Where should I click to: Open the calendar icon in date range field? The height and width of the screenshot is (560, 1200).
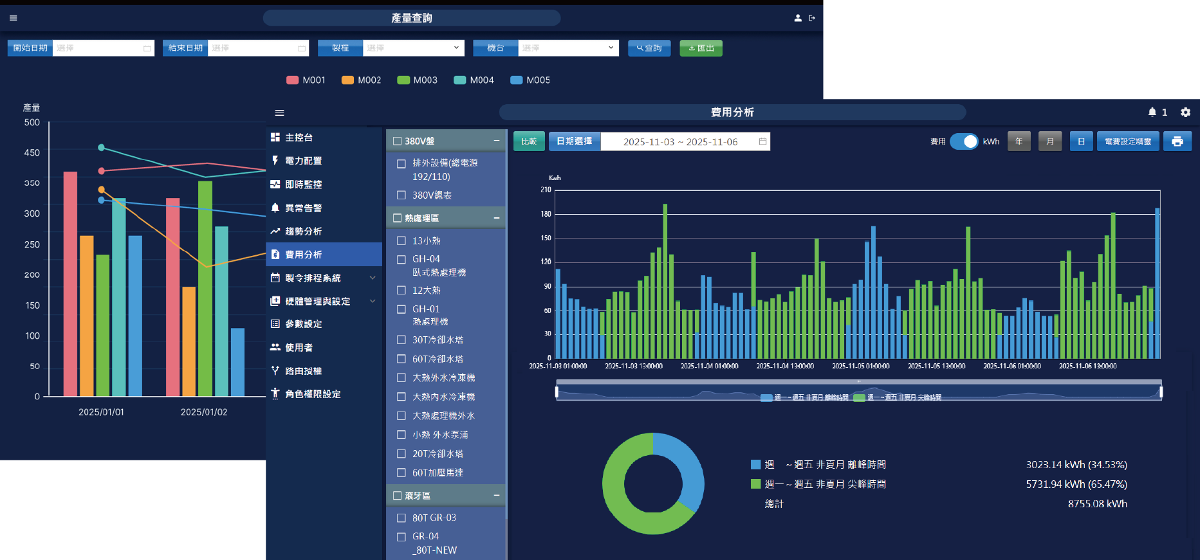pyautogui.click(x=762, y=141)
